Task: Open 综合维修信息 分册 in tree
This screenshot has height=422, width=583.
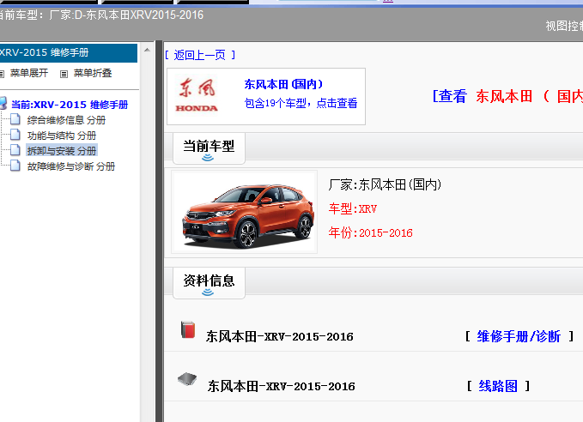Action: (x=66, y=120)
